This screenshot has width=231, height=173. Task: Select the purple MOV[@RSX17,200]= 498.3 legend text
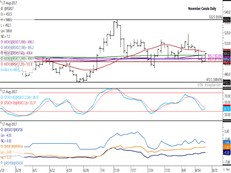[19, 42]
